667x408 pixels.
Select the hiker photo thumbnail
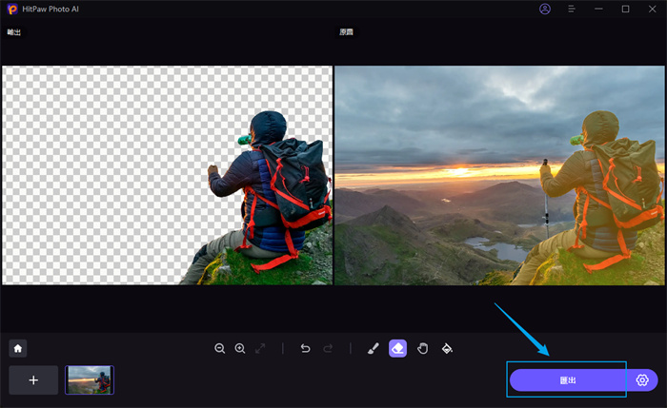tap(90, 380)
